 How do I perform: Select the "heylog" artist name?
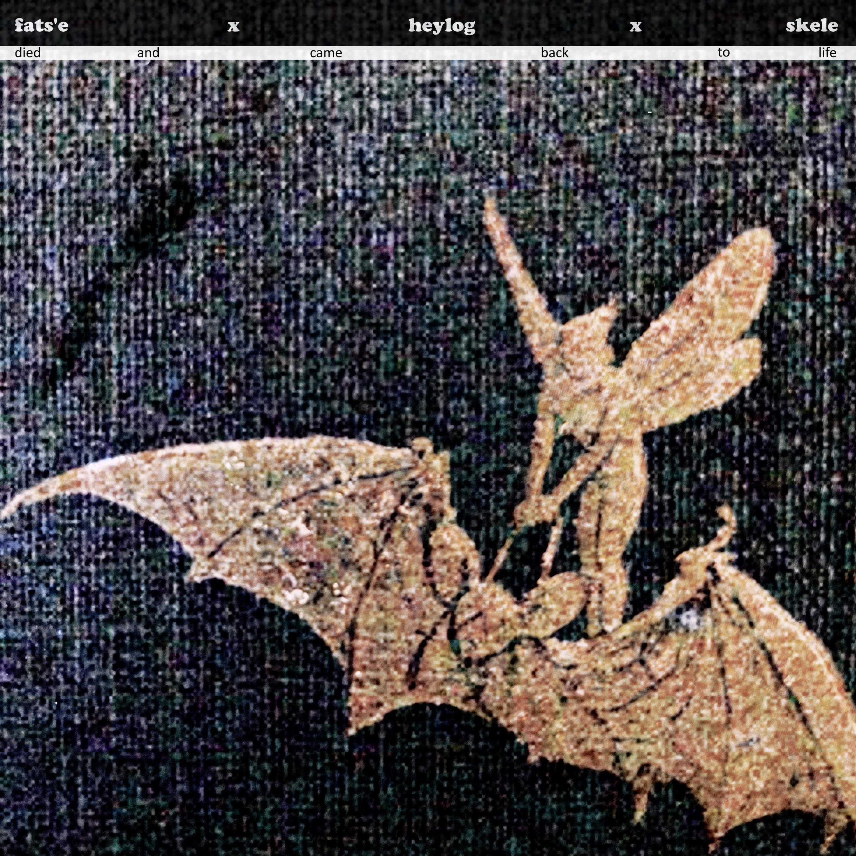pyautogui.click(x=442, y=26)
